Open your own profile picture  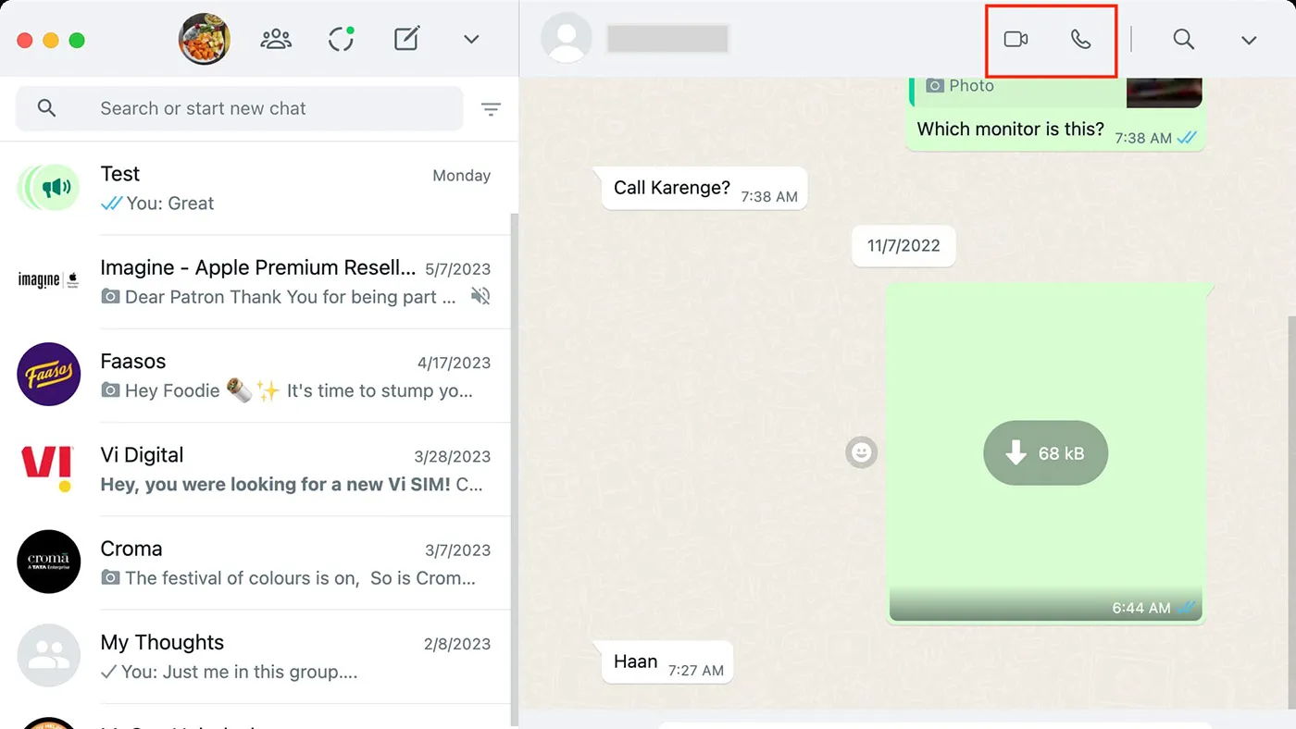(204, 39)
